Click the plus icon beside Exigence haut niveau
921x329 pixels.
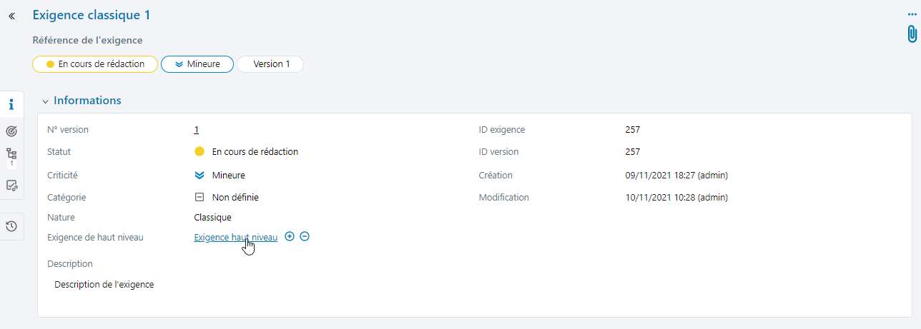(290, 237)
